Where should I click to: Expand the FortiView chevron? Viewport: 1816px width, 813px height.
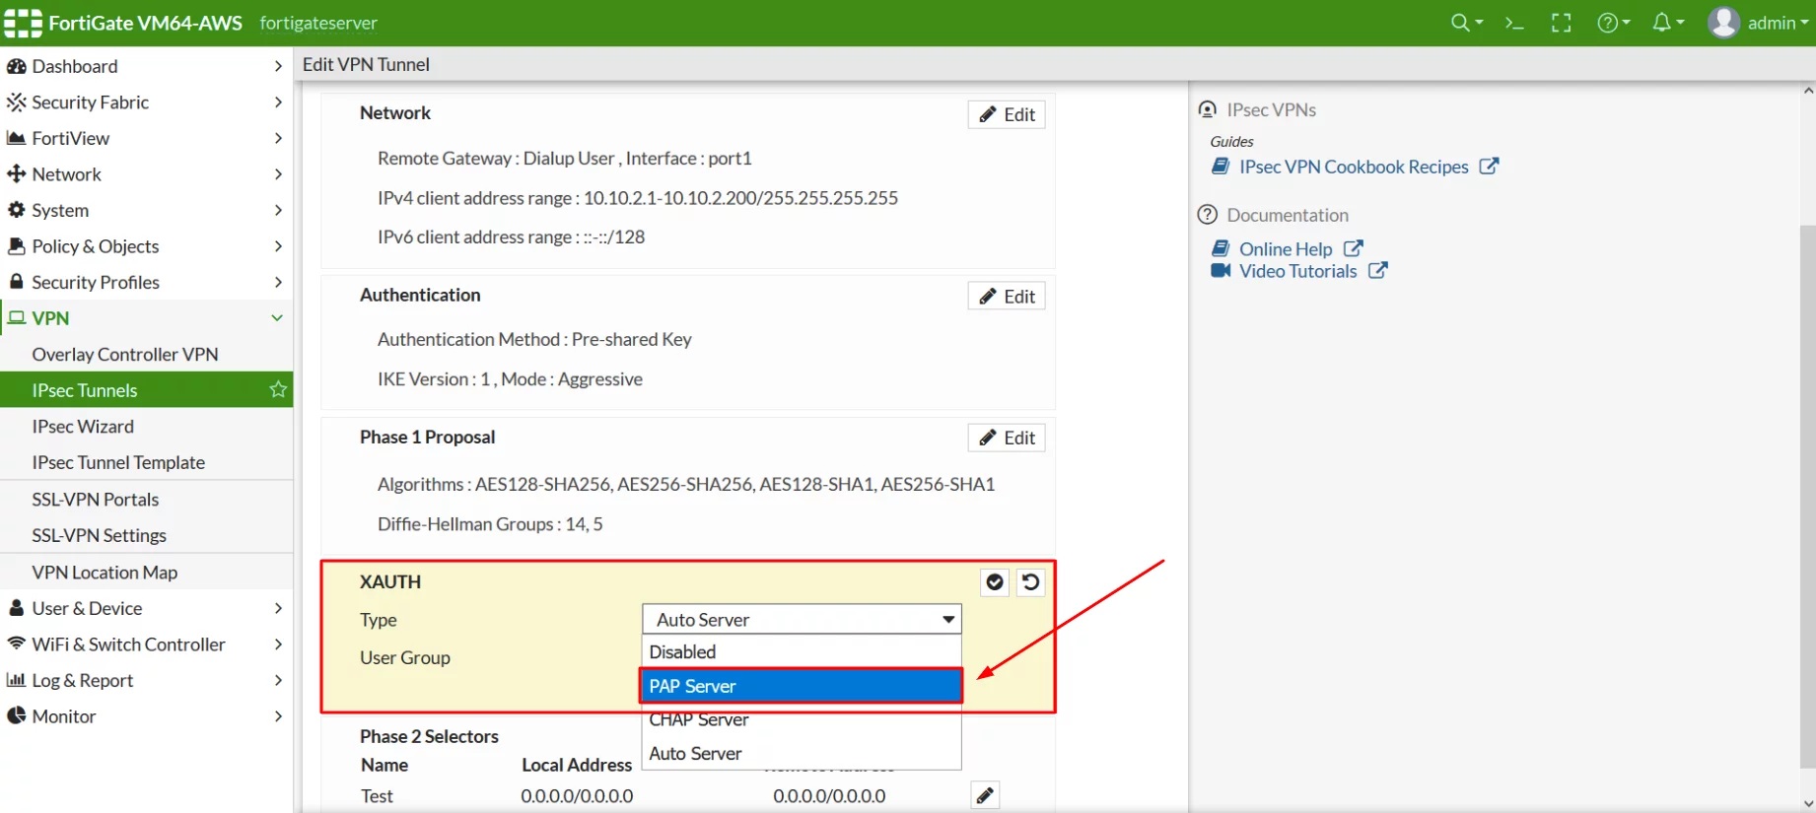278,138
